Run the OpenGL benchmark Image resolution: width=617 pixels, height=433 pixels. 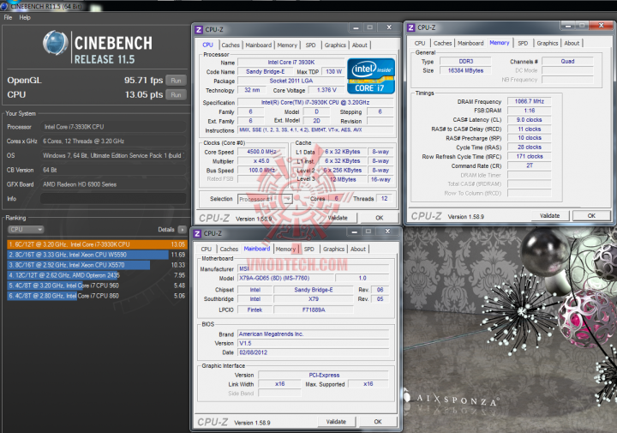(176, 81)
